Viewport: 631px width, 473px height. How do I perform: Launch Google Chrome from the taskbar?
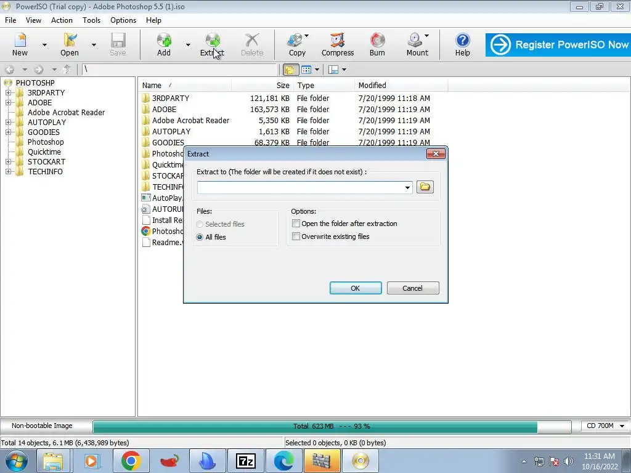tap(131, 461)
